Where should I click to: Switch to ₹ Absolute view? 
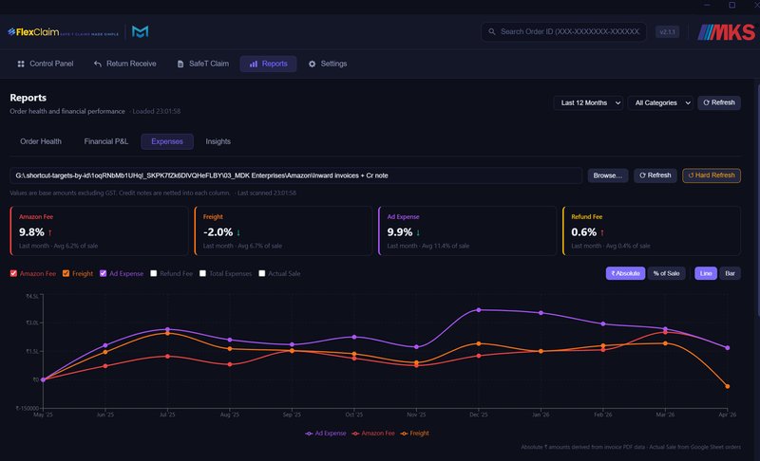pyautogui.click(x=625, y=273)
